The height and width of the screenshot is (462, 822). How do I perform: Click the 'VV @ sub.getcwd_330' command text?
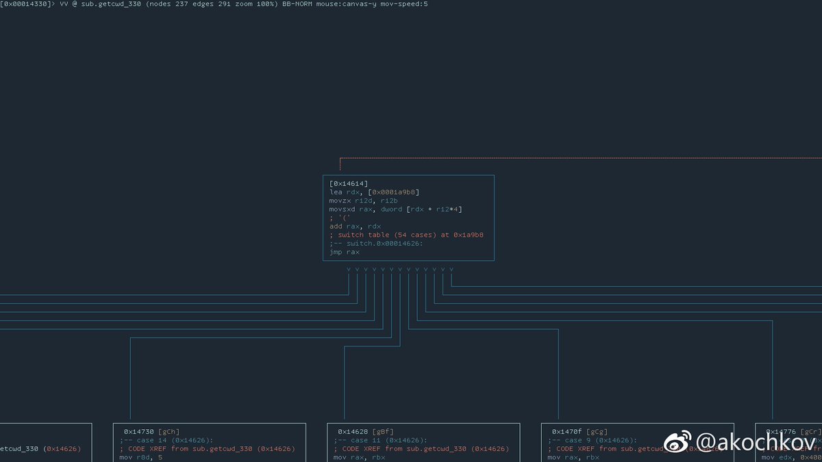101,4
